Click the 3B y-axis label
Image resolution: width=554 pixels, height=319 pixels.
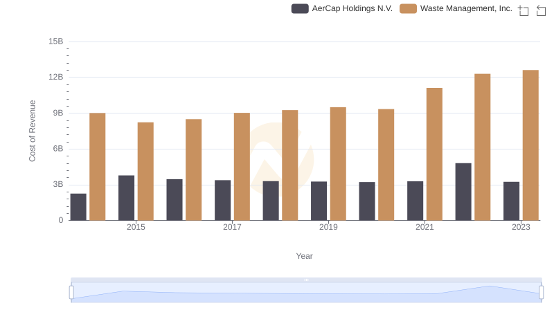click(58, 184)
